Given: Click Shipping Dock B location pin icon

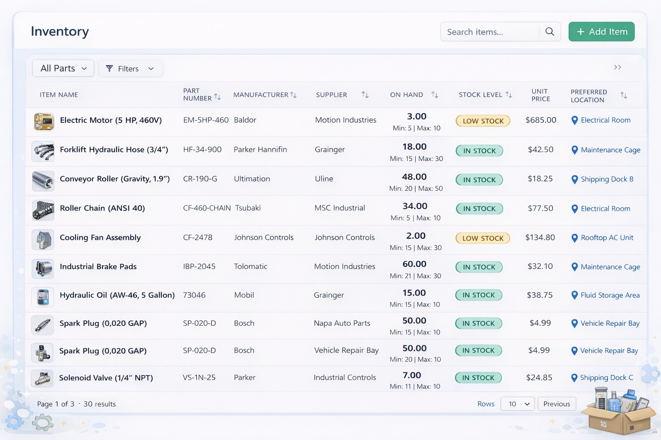Looking at the screenshot, I should click(574, 180).
